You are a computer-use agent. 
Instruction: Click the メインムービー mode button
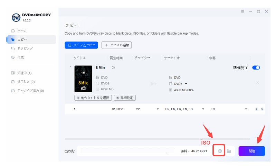pyautogui.click(x=82, y=45)
